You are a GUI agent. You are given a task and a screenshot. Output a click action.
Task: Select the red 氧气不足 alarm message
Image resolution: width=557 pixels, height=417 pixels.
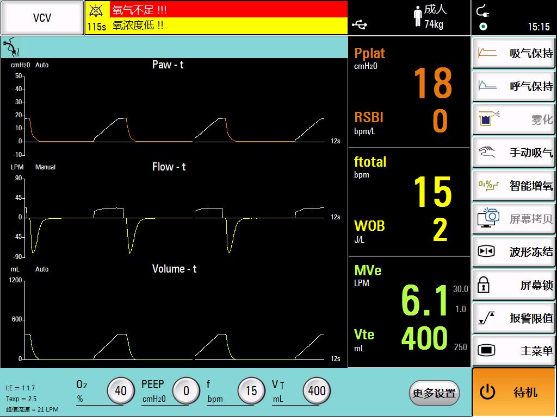[228, 10]
